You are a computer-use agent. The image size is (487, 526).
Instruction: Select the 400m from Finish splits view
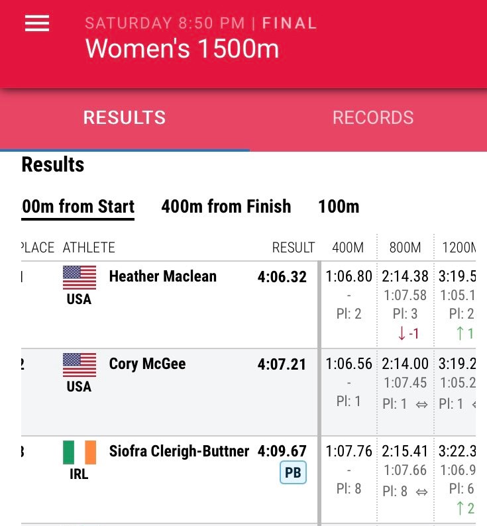pyautogui.click(x=226, y=206)
